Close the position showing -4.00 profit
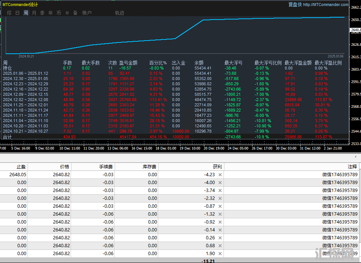This screenshot has width=361, height=263. pos(220,183)
